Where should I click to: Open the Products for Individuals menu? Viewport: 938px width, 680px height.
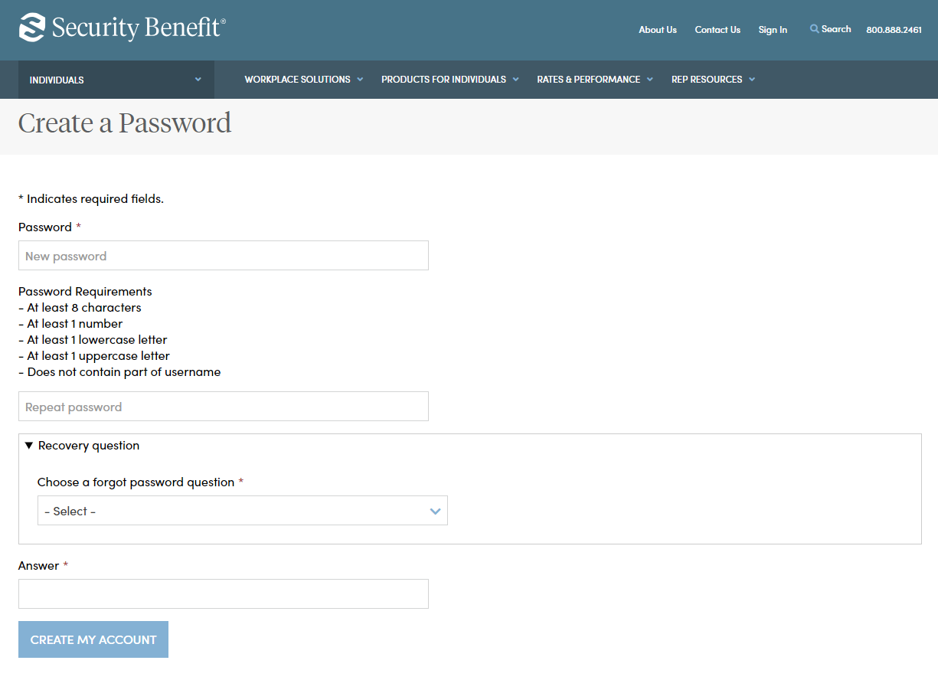(450, 80)
